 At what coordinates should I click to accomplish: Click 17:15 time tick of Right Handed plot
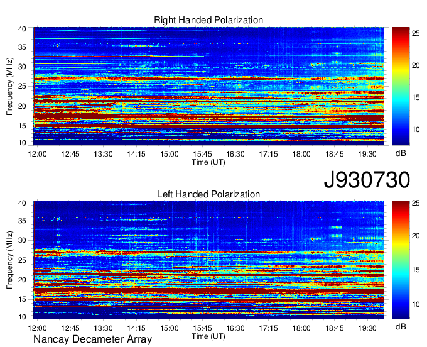click(268, 154)
